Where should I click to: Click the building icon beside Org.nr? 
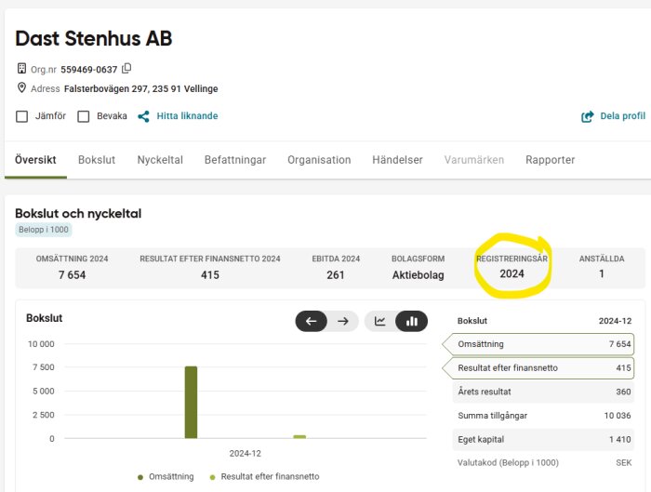click(x=21, y=69)
